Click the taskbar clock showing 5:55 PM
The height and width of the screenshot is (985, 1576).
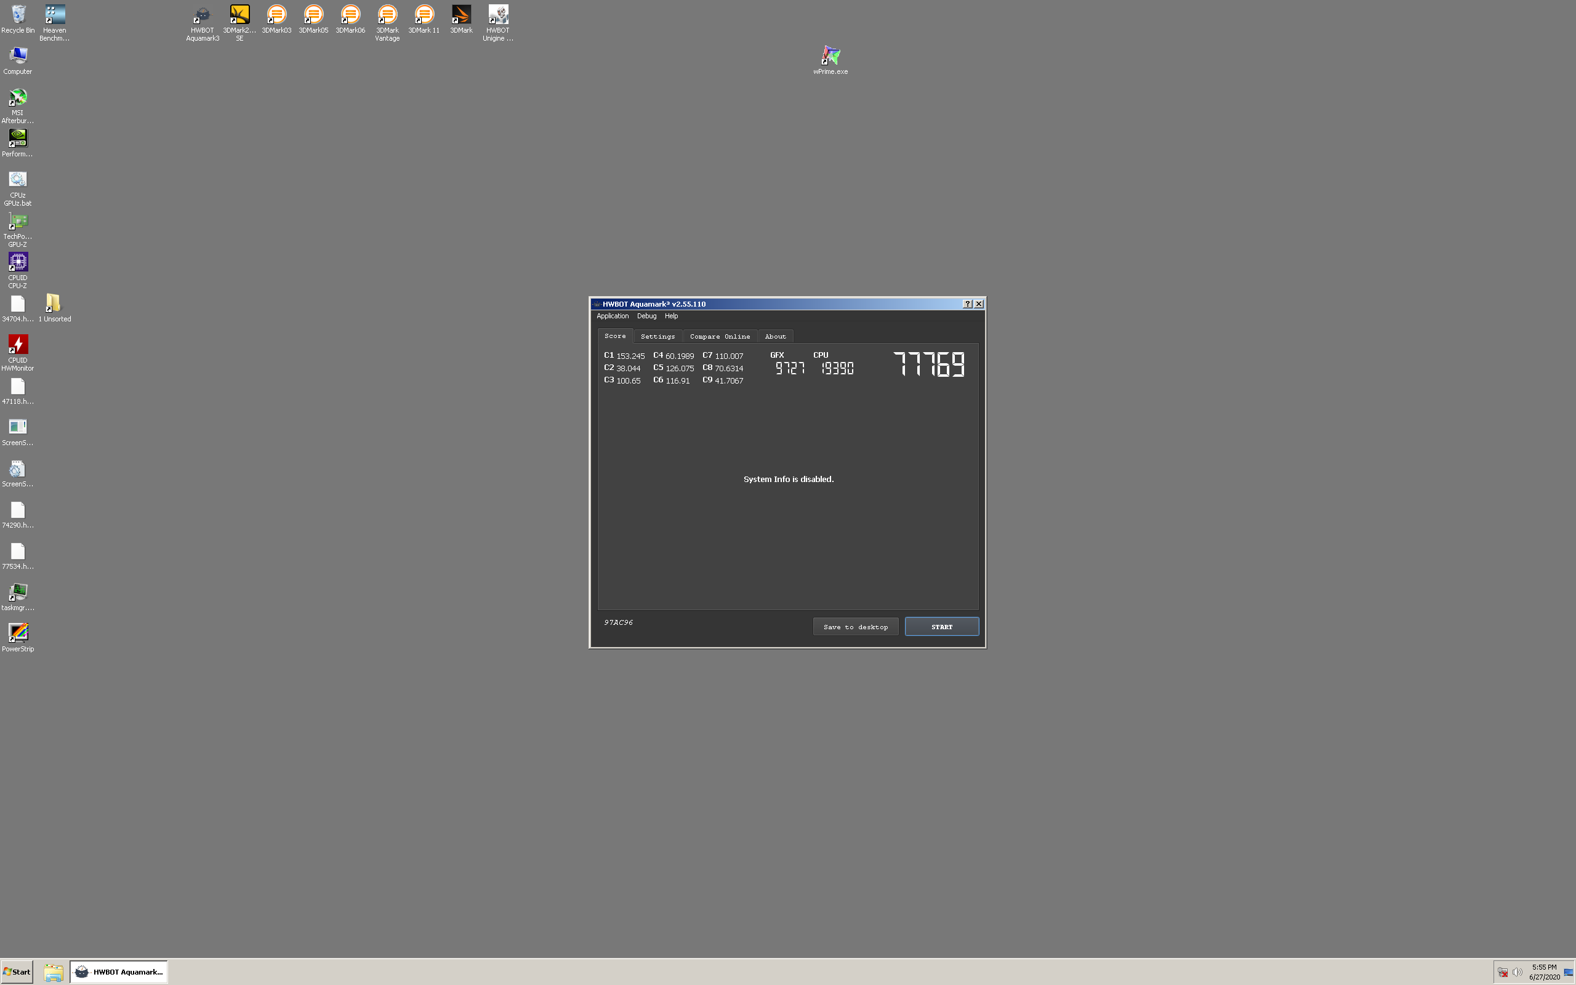1544,972
